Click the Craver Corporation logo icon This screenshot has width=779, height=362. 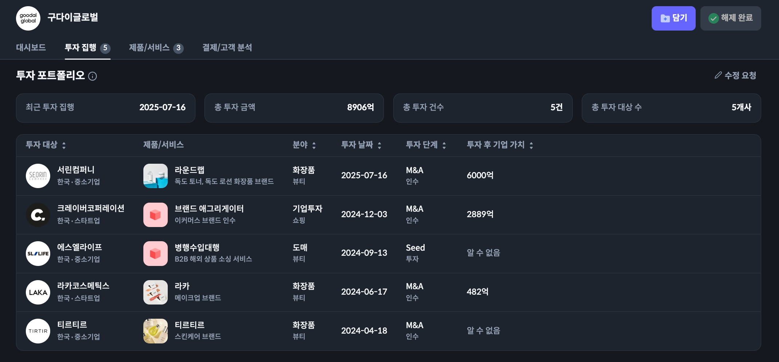38,215
